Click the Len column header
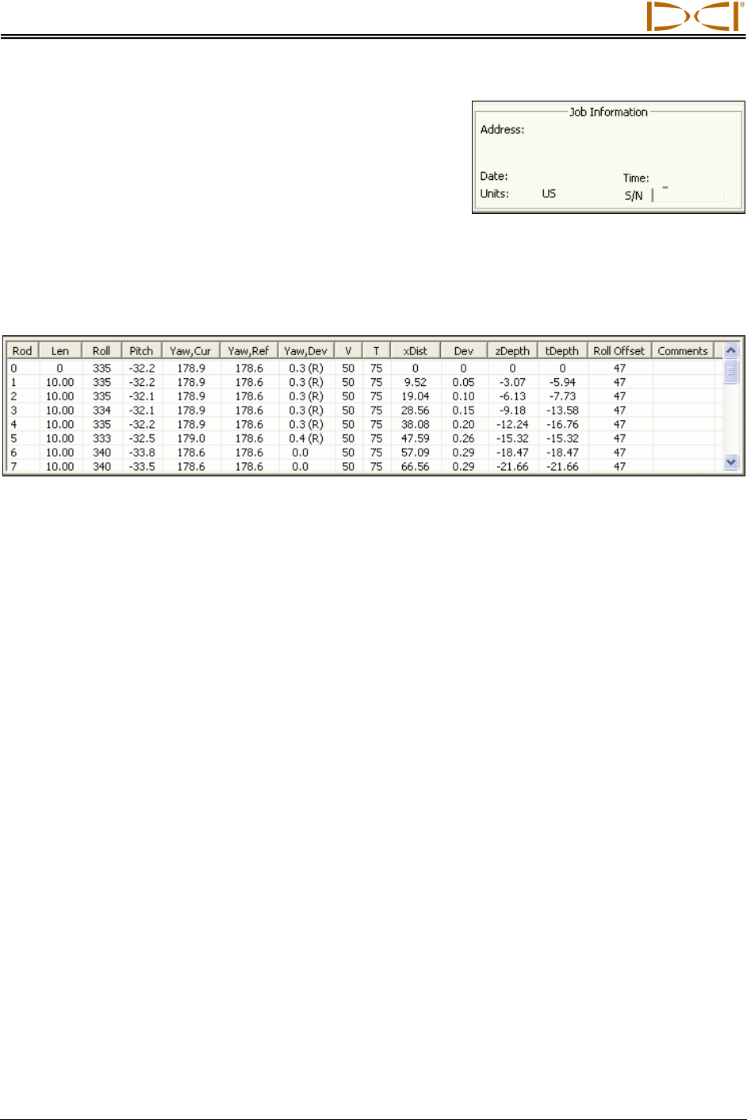The width and height of the screenshot is (747, 1120). coord(60,351)
